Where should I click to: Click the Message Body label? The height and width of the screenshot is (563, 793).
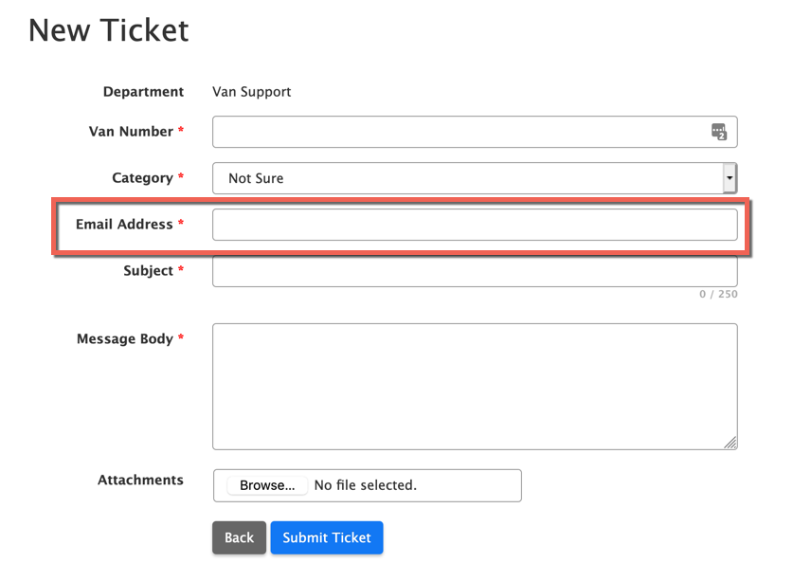(x=124, y=338)
